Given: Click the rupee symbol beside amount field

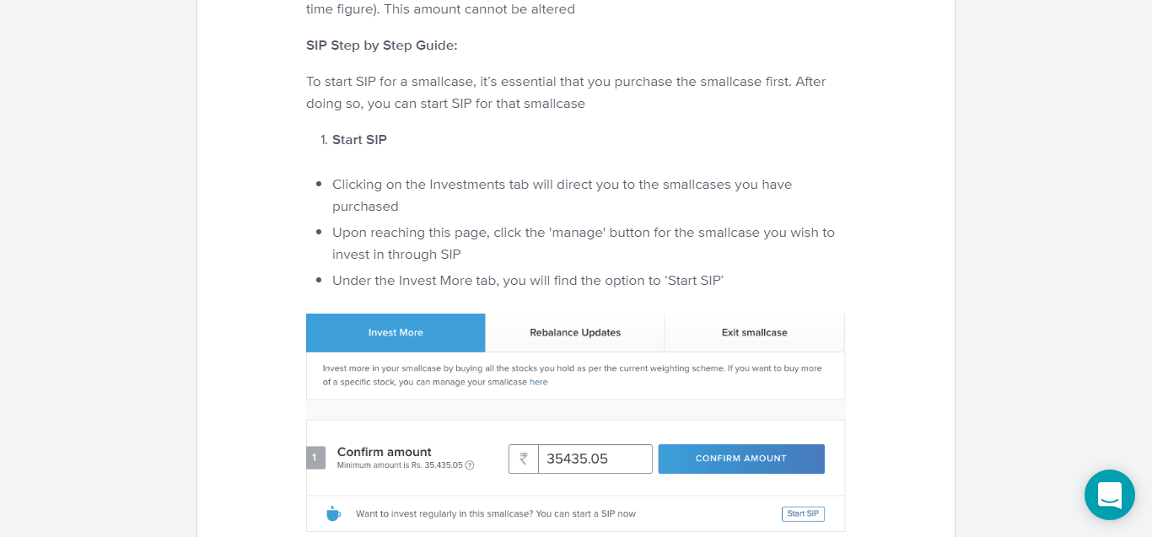Looking at the screenshot, I should (524, 459).
